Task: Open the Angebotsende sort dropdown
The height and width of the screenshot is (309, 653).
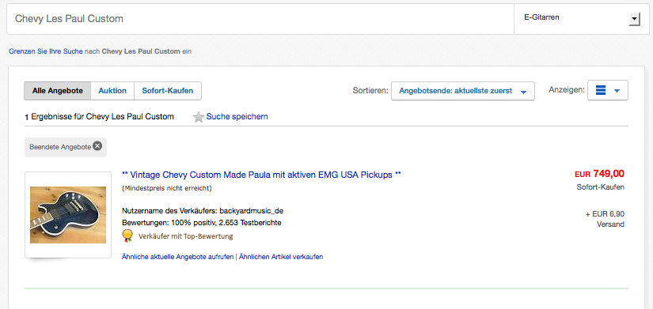Action: pyautogui.click(x=463, y=91)
